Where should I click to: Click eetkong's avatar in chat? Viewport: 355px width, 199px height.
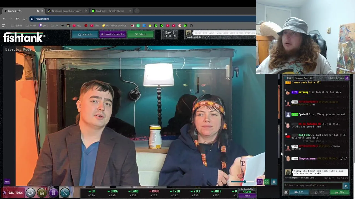[288, 93]
